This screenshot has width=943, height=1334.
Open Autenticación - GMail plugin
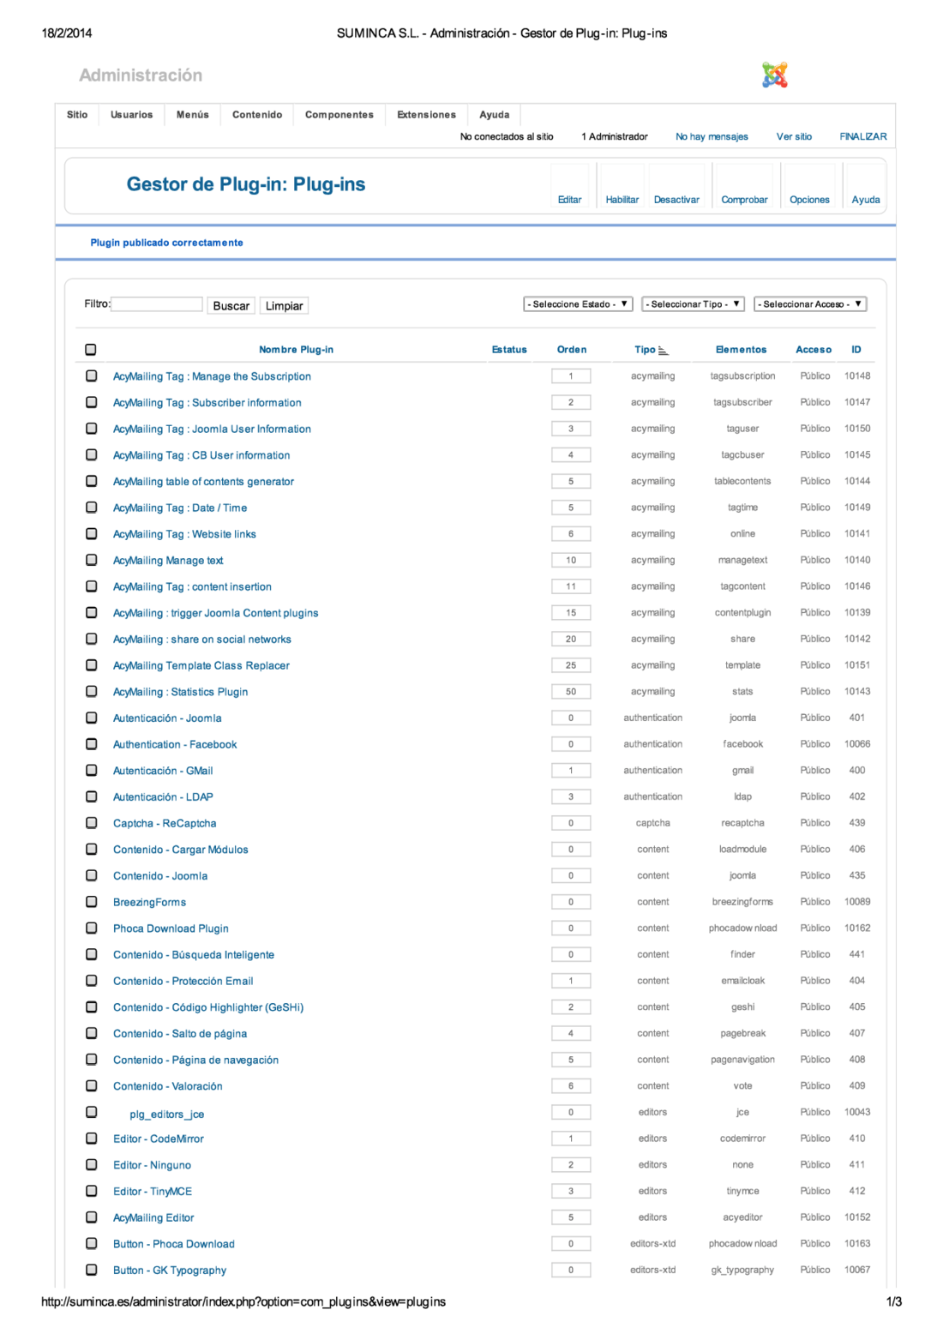[x=163, y=771]
